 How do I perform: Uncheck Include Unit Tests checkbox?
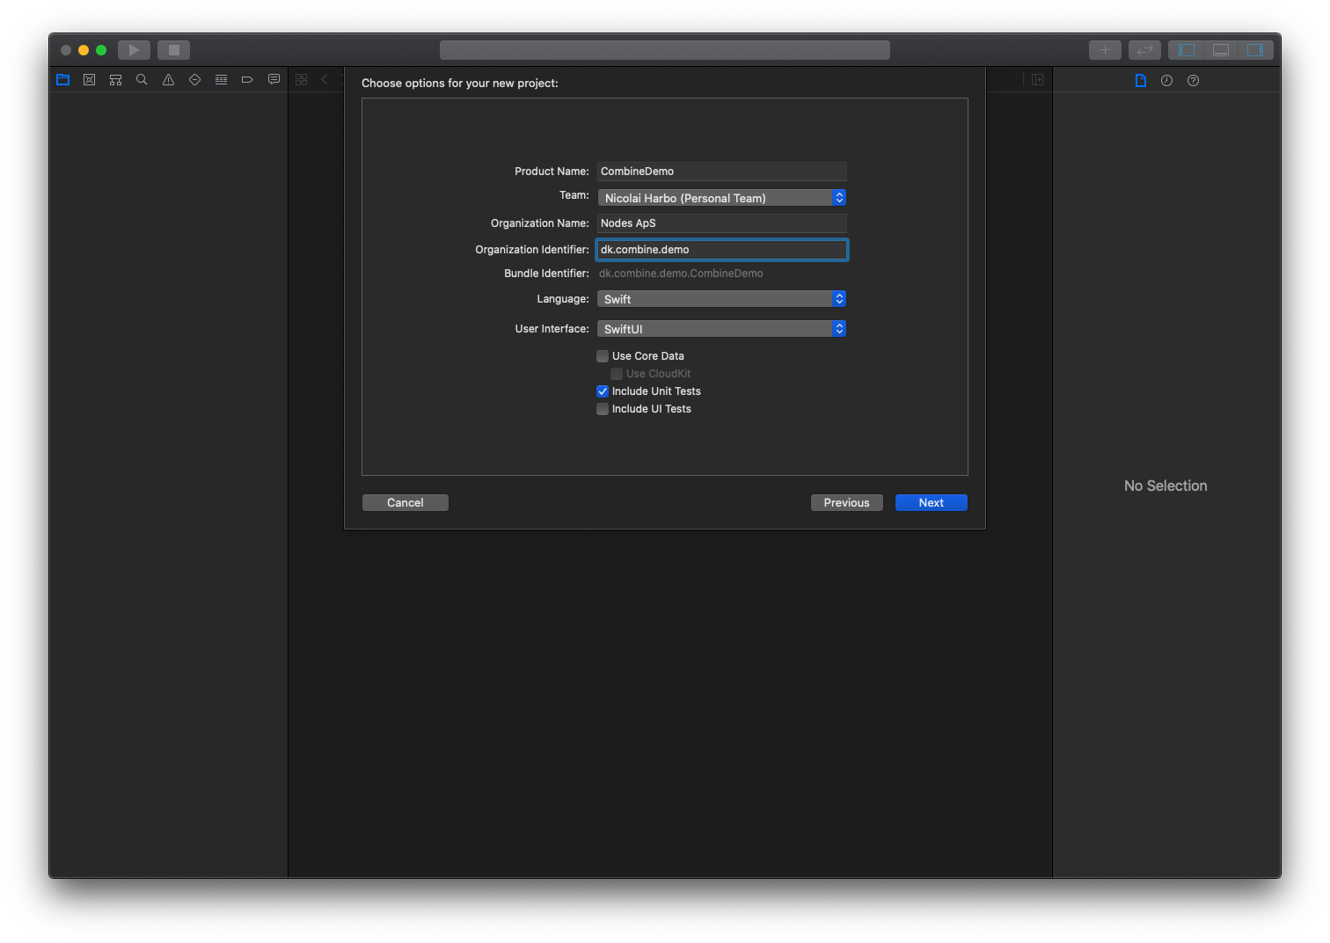[x=603, y=391]
